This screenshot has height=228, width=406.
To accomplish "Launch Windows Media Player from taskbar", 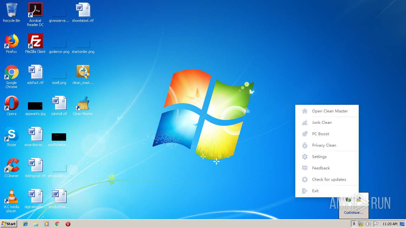I will pos(47,224).
